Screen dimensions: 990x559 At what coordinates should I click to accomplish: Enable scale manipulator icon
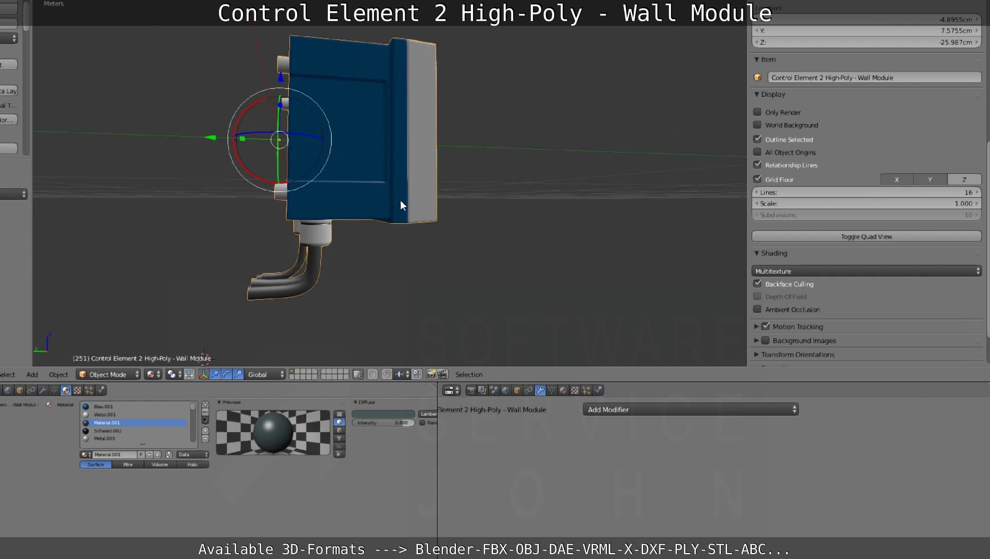tap(238, 374)
